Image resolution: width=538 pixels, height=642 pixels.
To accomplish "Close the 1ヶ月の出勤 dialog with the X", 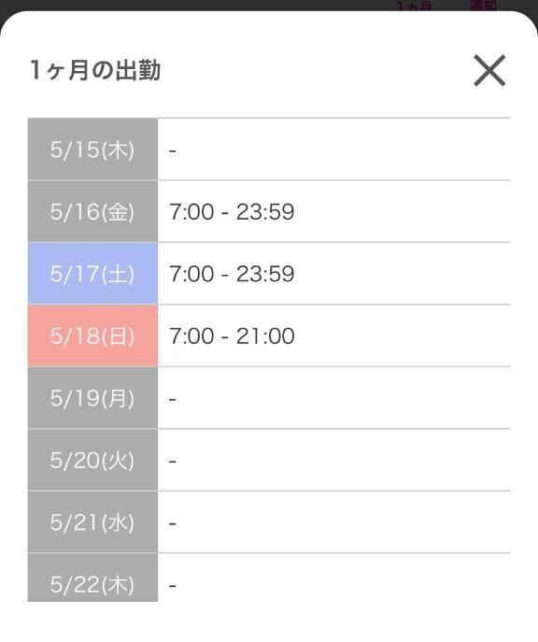I will (489, 70).
